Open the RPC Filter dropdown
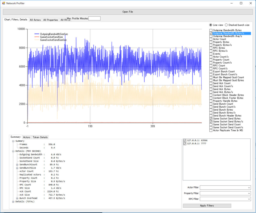Image resolution: width=256 pixels, height=213 pixels. pos(249,199)
